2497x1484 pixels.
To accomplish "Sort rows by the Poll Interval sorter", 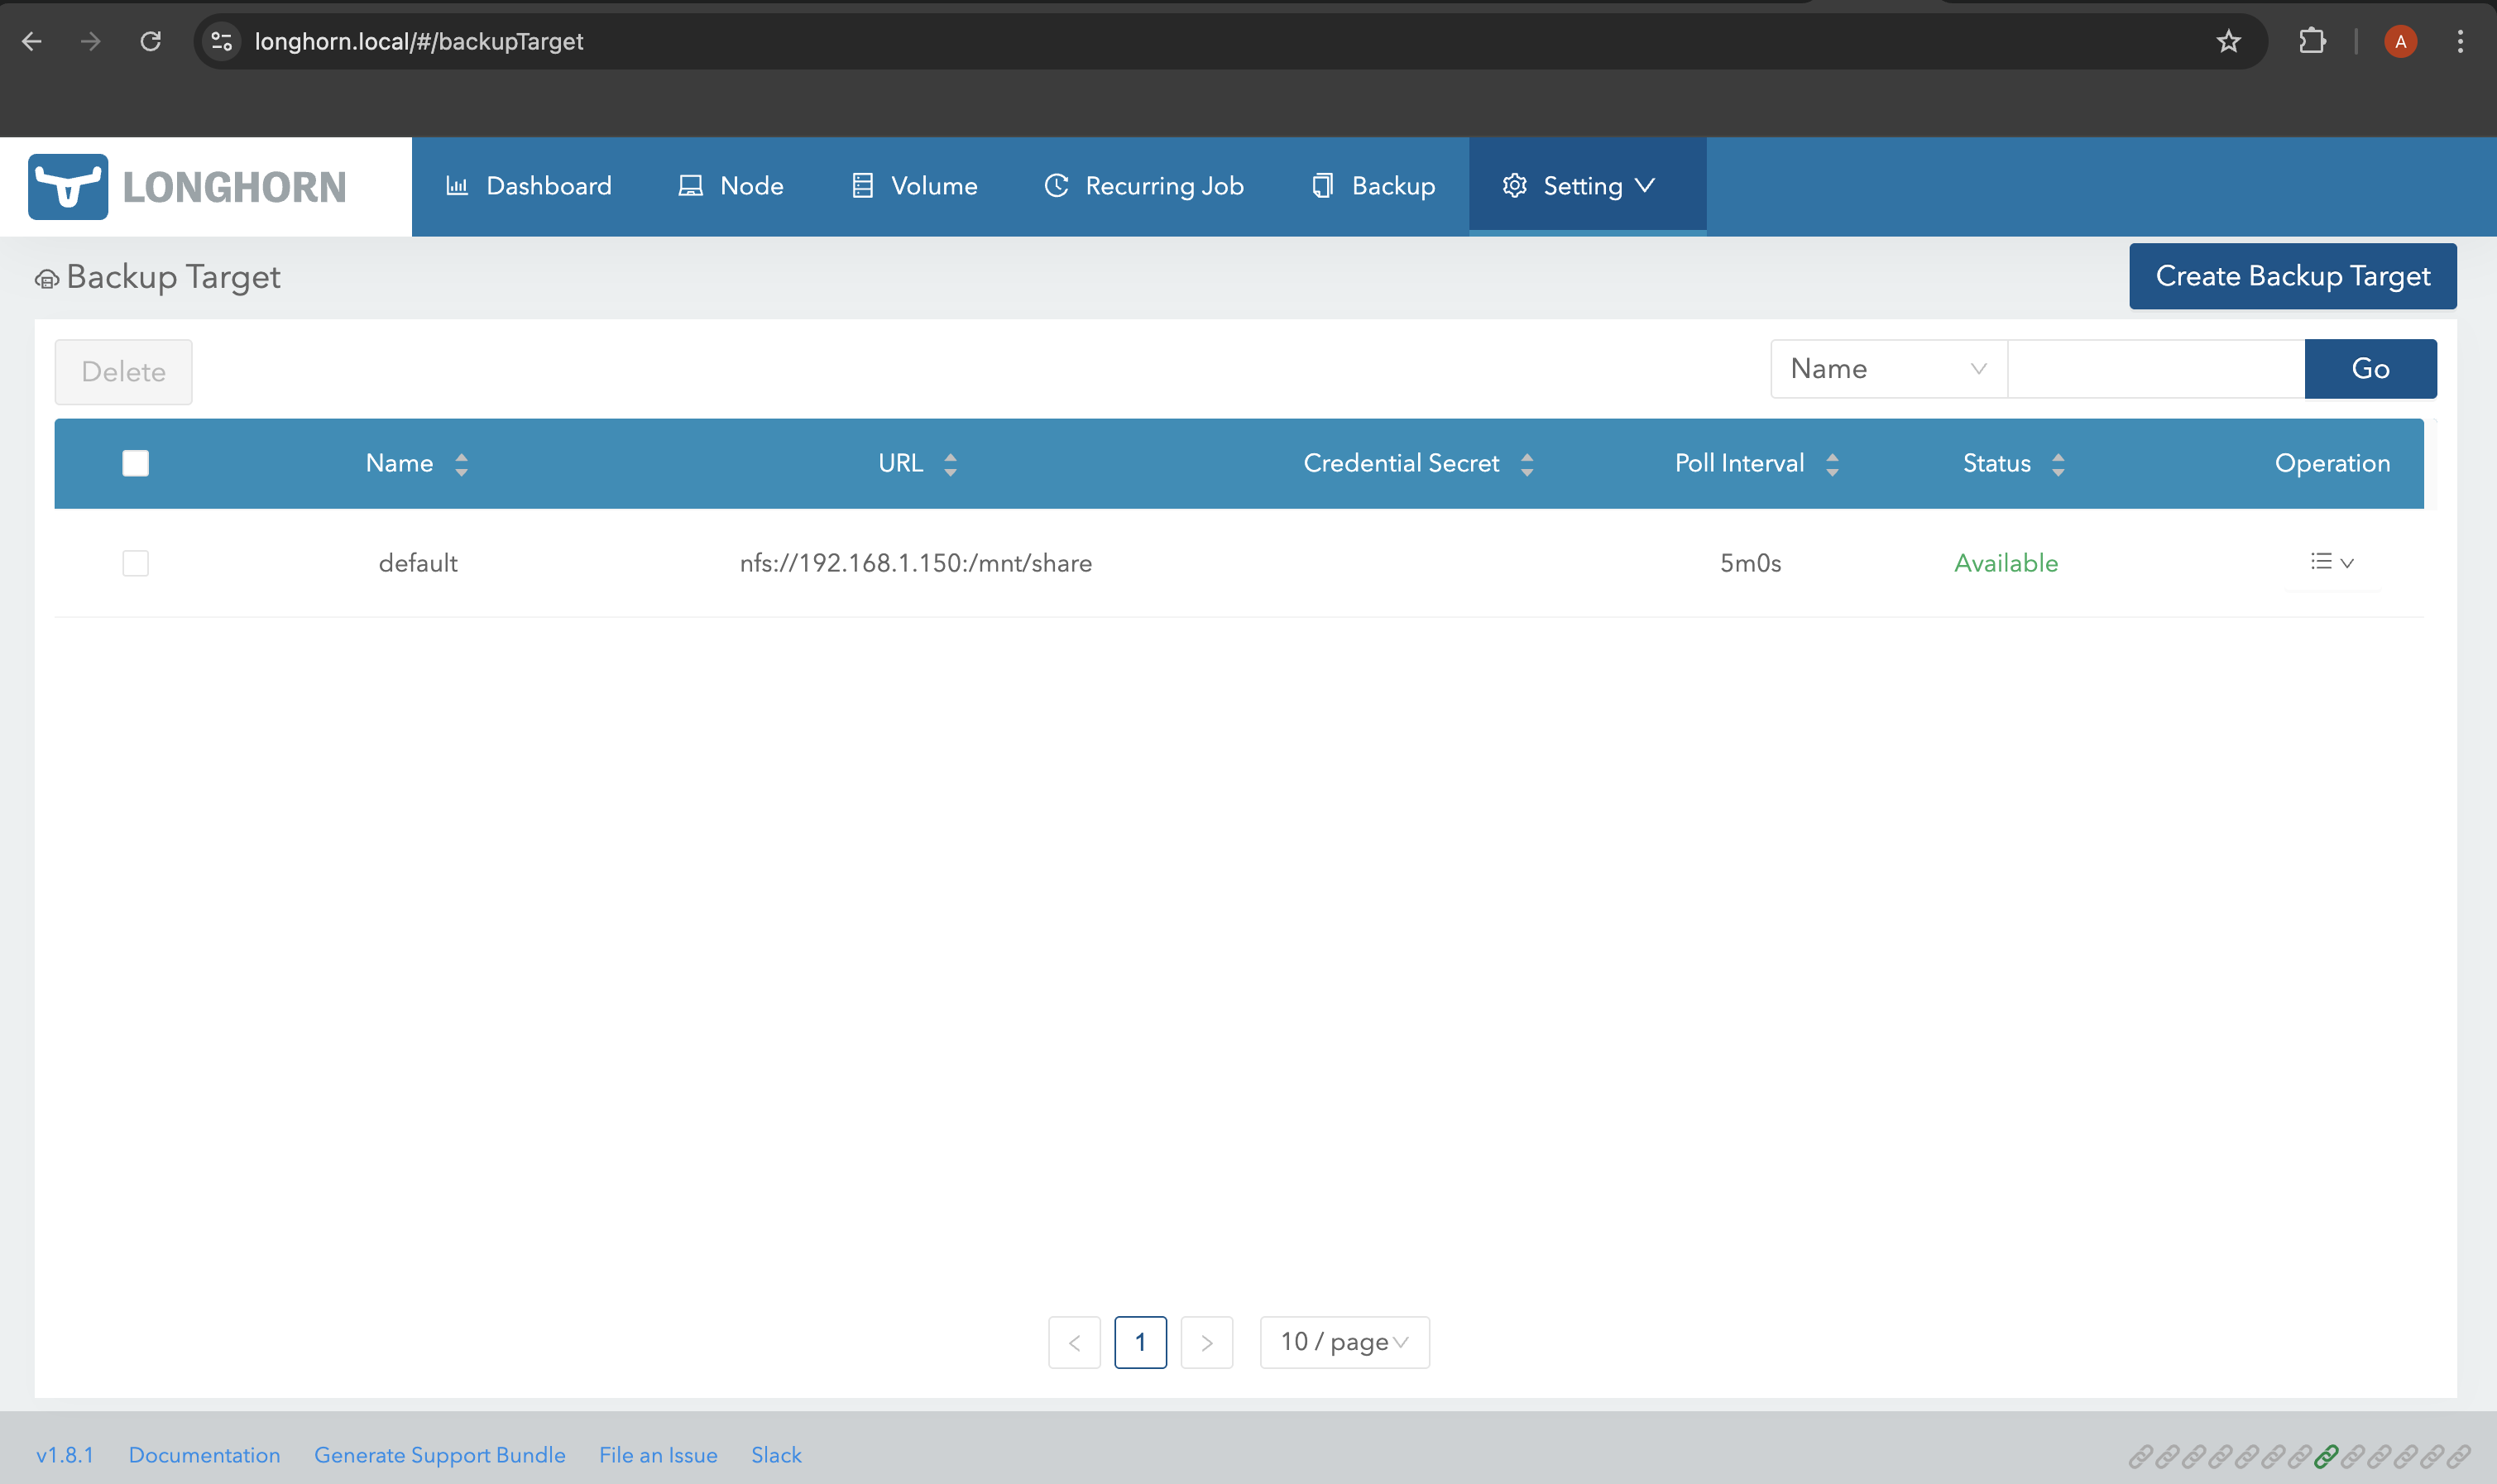I will (x=1831, y=463).
